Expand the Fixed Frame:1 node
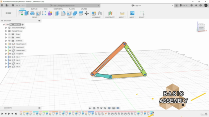Screen dimensions: 209x117 (6, 44)
